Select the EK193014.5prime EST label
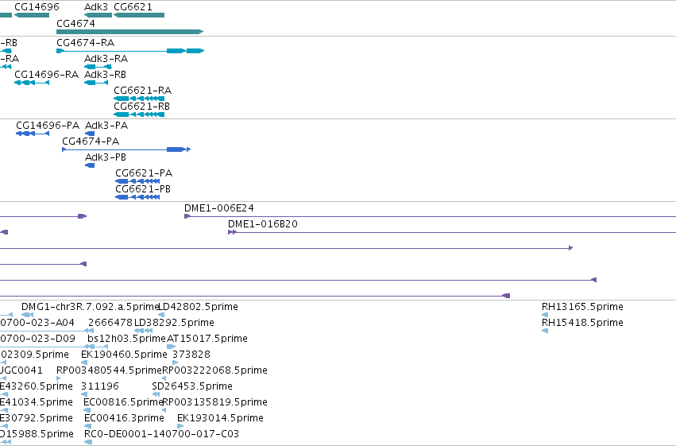 point(220,418)
